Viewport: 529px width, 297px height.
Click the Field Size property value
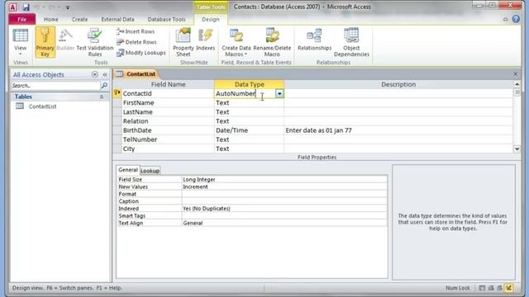[x=284, y=180]
